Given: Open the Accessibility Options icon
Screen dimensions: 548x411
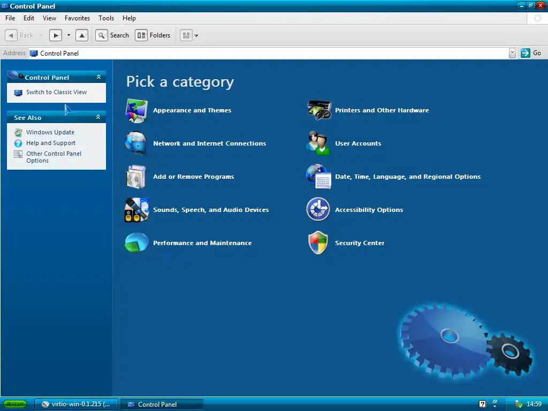Looking at the screenshot, I should coord(318,209).
